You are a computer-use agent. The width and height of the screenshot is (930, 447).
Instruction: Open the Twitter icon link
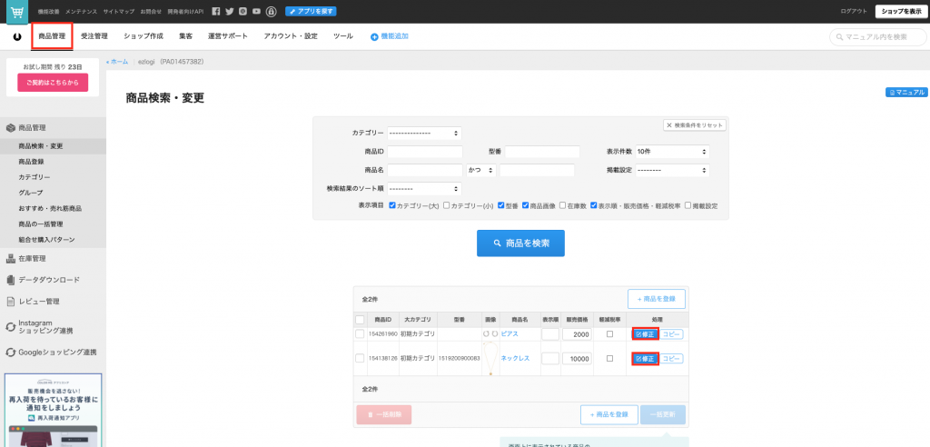[229, 11]
